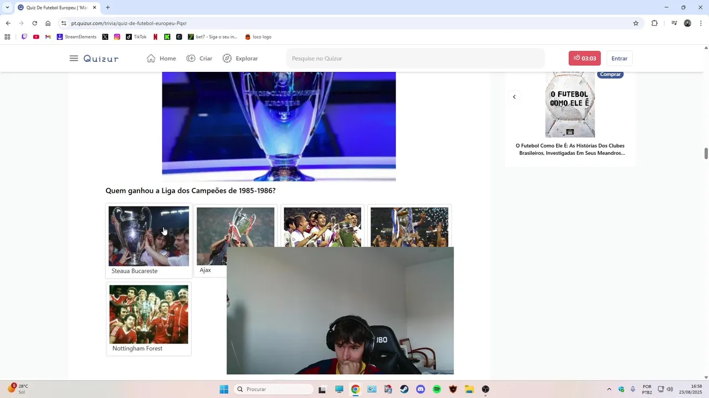Open Spotify from the taskbar
Screen dimensions: 709x398
pos(436,389)
